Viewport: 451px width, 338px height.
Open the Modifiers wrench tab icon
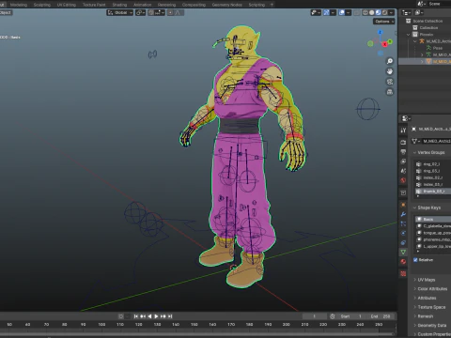click(403, 214)
